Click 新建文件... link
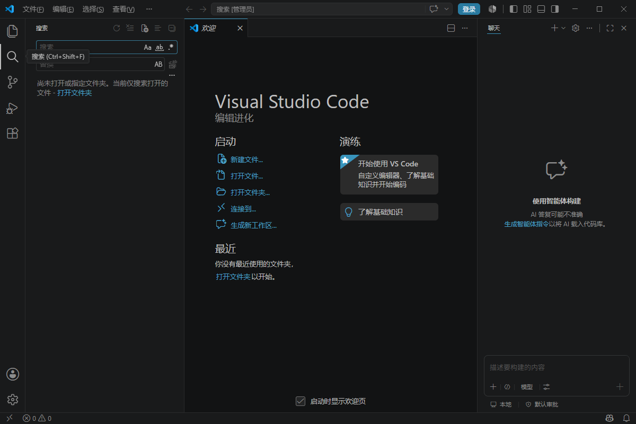Screen dimensions: 636x424 [x=246, y=160]
